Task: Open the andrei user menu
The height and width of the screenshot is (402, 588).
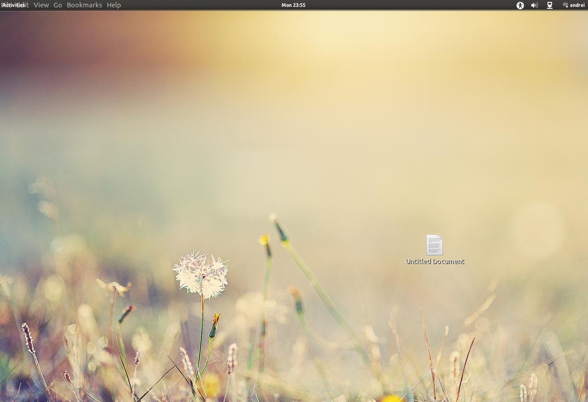Action: coord(574,5)
